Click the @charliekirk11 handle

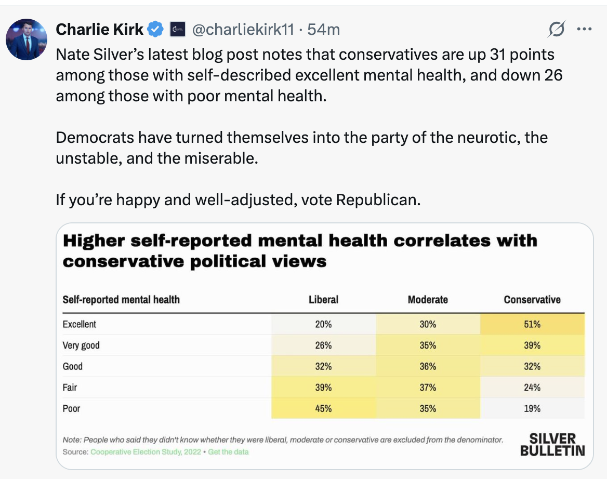[243, 30]
